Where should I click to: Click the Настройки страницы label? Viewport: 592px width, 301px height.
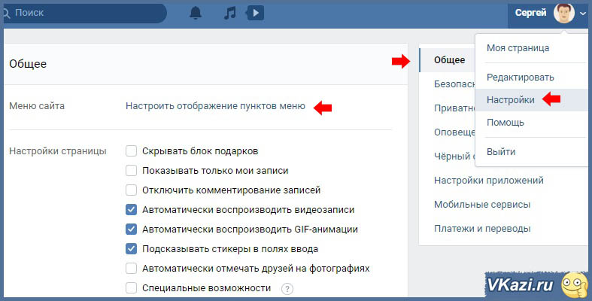point(58,151)
